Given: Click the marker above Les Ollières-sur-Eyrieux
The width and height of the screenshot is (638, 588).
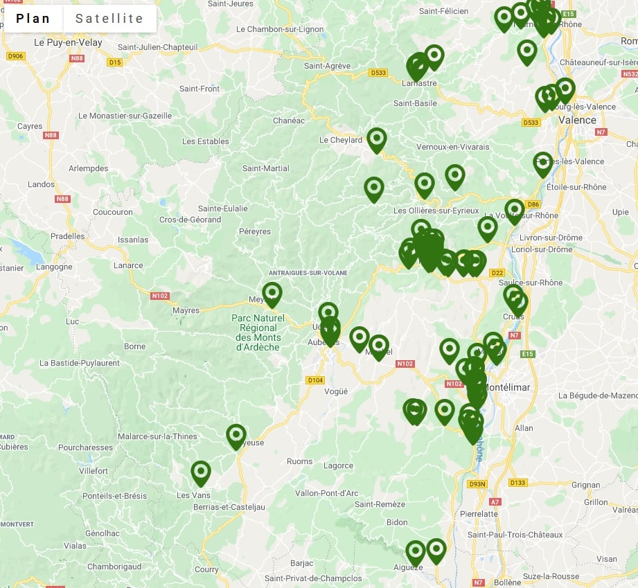Looking at the screenshot, I should click(x=424, y=184).
